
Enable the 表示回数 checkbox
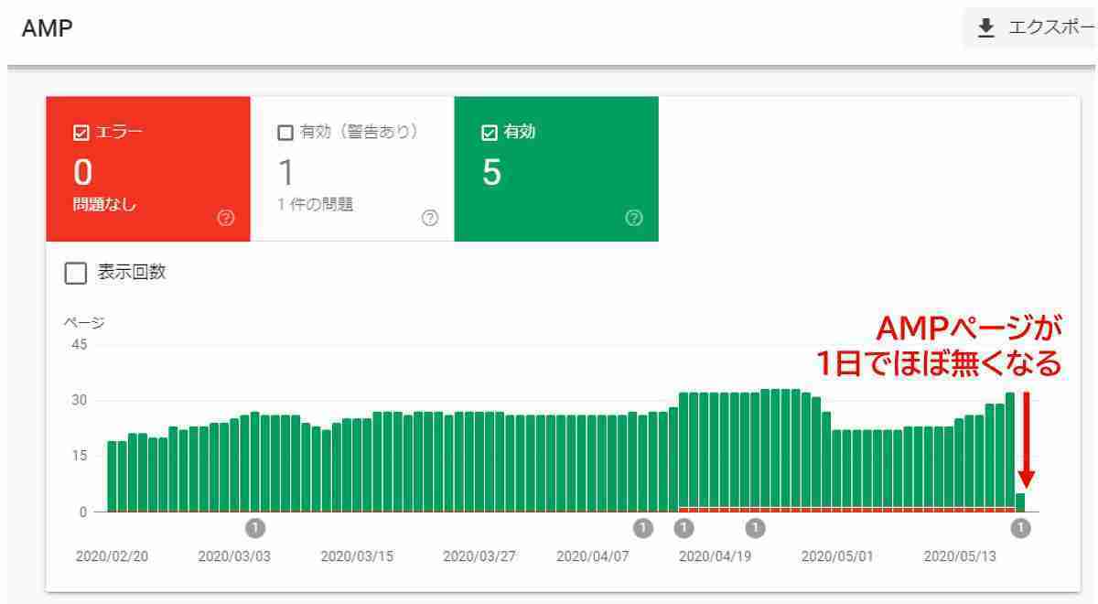tap(76, 273)
